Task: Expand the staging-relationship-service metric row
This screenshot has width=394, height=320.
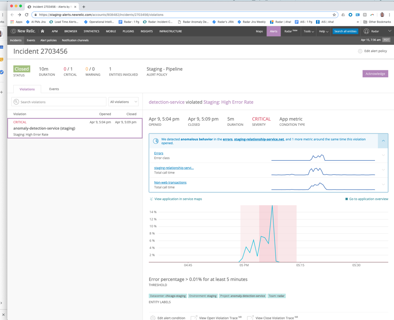Action: (383, 170)
